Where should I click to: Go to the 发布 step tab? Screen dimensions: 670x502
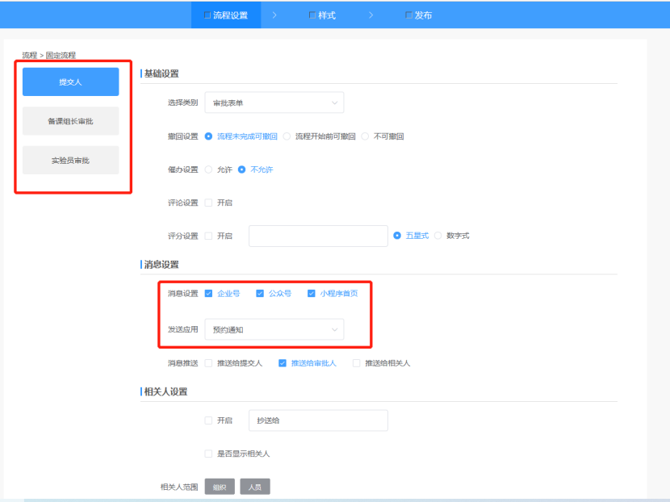tap(418, 15)
